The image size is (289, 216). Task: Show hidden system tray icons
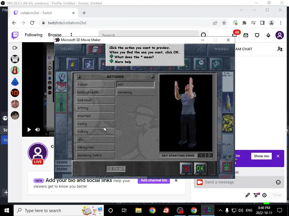pos(220,210)
